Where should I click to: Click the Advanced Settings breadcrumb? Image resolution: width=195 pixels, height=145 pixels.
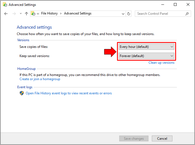click(x=77, y=14)
